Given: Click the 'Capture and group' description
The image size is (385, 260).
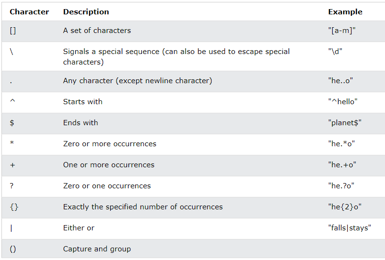Looking at the screenshot, I should (x=97, y=249).
